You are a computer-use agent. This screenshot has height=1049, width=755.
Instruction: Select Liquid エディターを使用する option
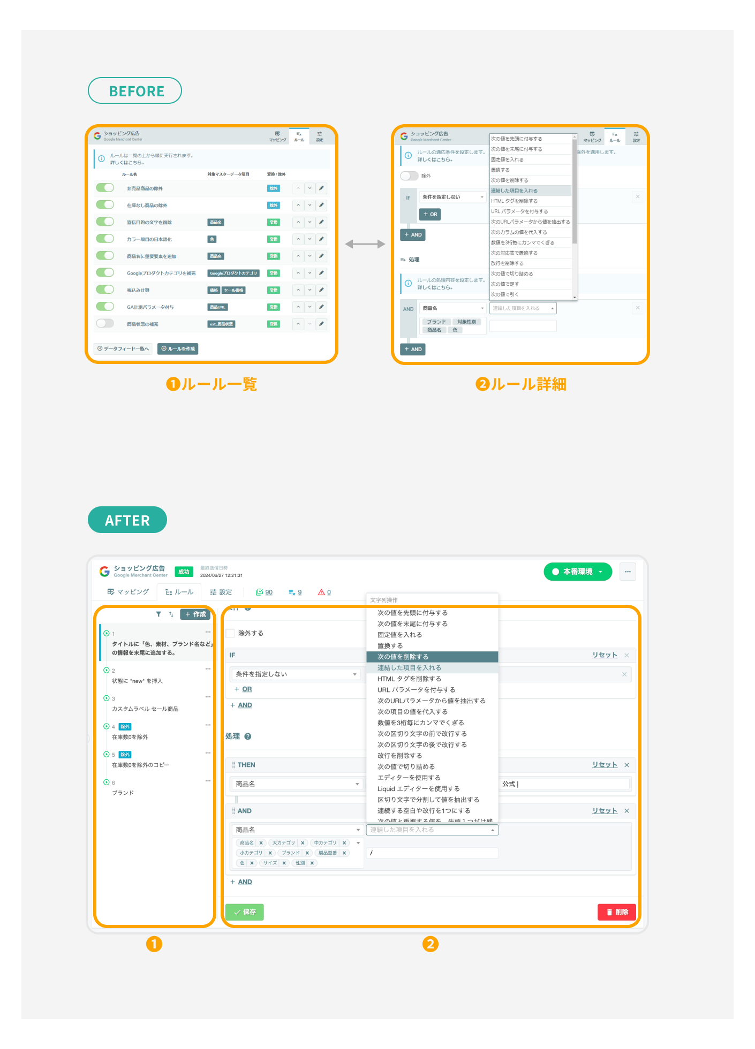click(432, 789)
